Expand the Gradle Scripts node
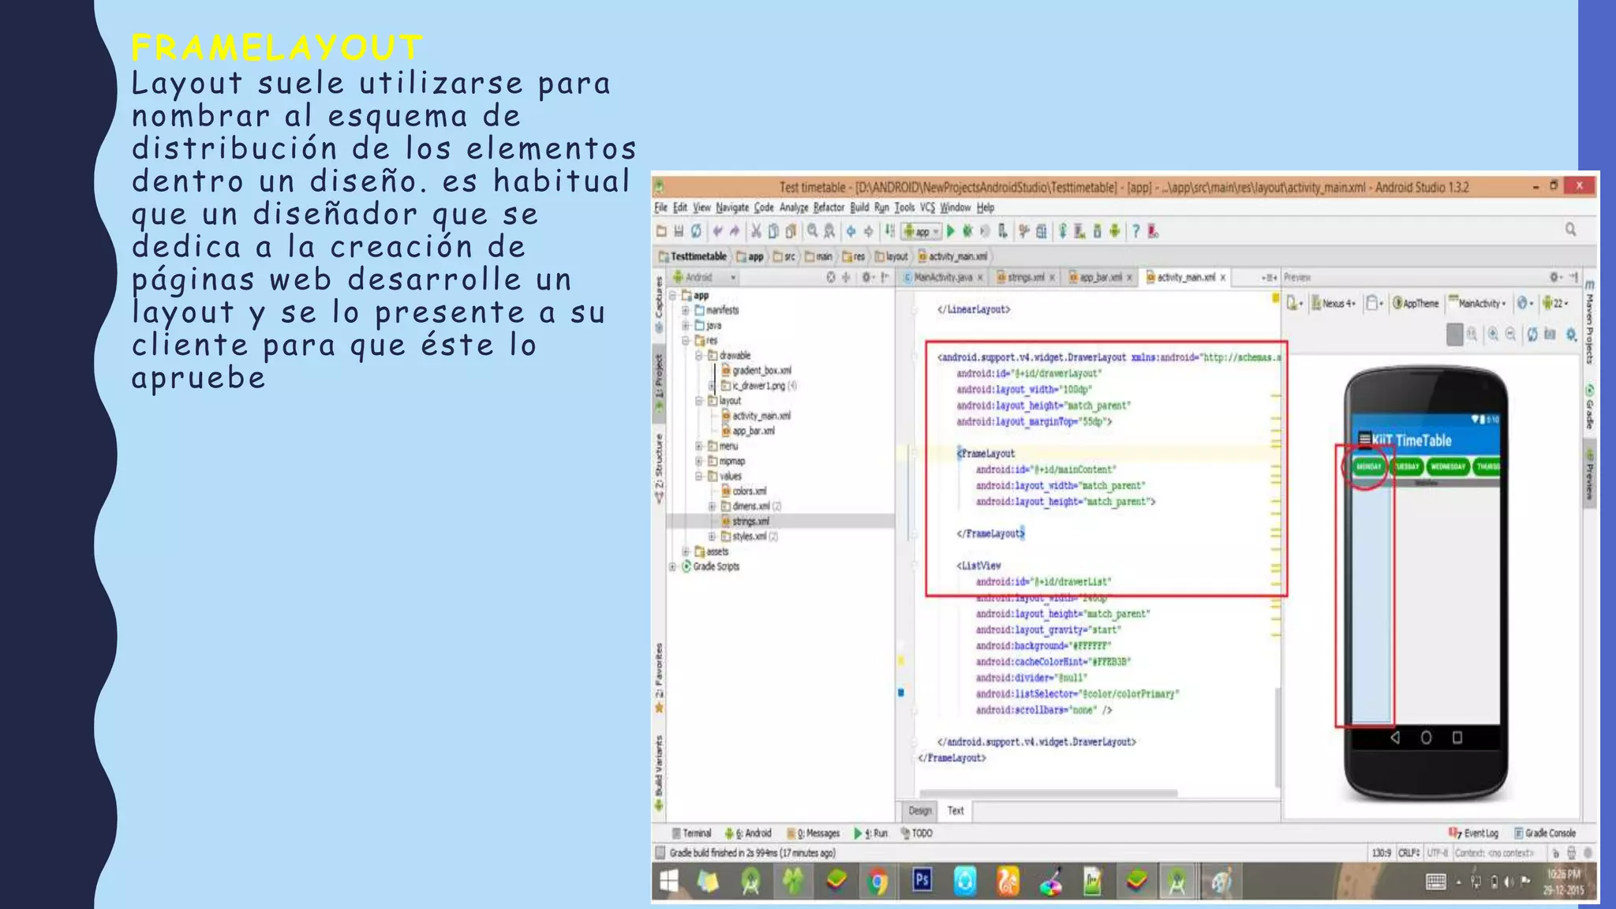Viewport: 1616px width, 909px height. click(x=672, y=567)
